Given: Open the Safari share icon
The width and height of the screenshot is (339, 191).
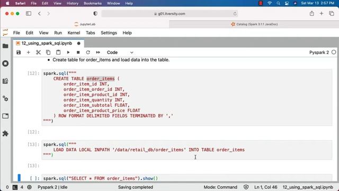Looking at the screenshot, I should pyautogui.click(x=311, y=13).
